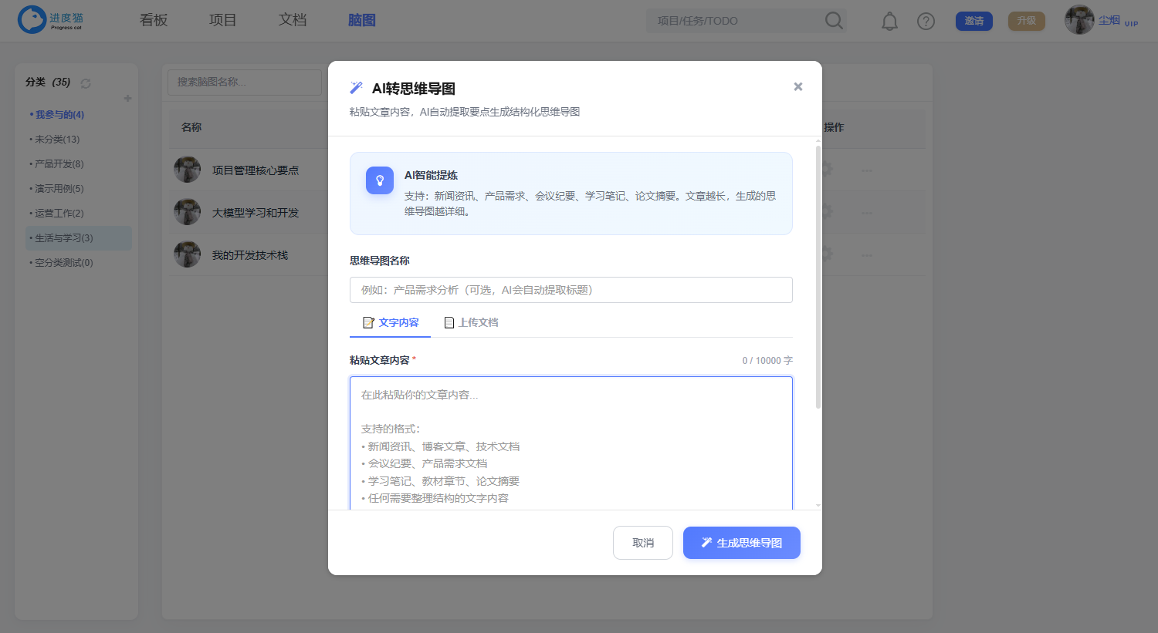Open the notification bell
Viewport: 1158px width, 633px height.
[x=889, y=21]
